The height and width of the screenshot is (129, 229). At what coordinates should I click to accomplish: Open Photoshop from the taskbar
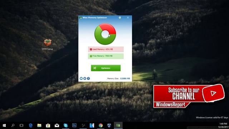tap(74, 125)
